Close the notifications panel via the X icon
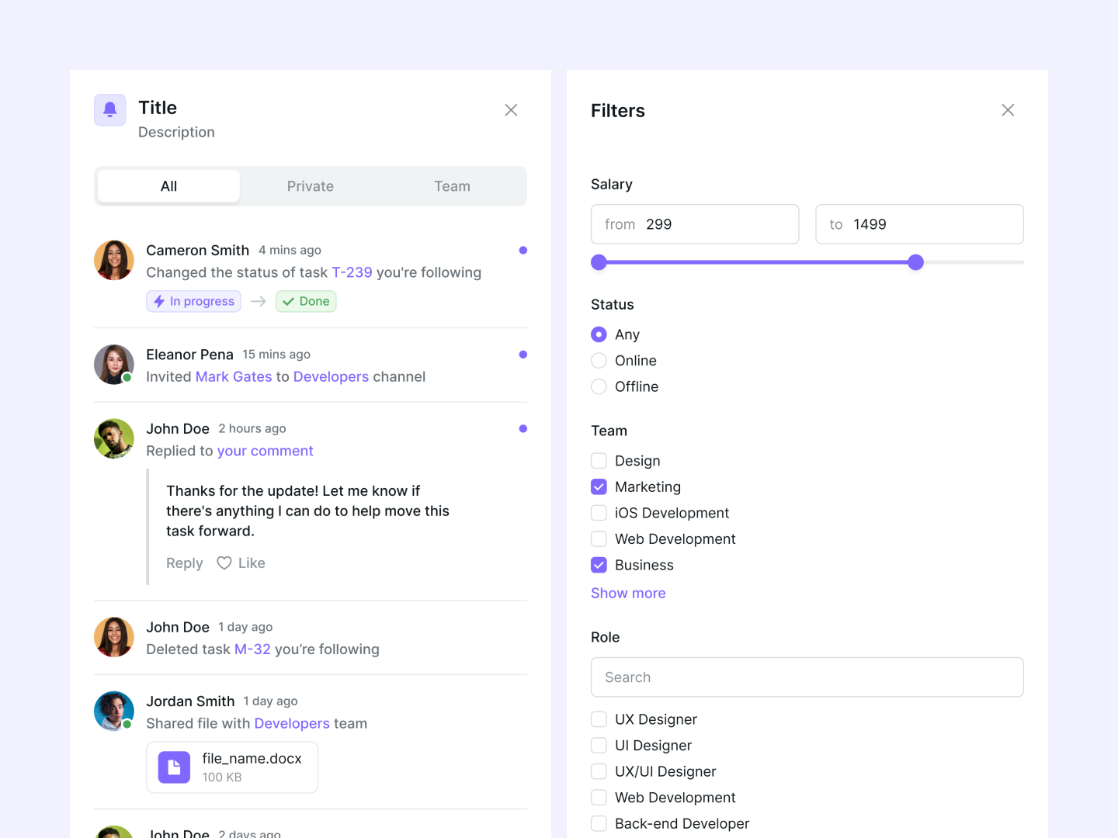The image size is (1118, 838). (511, 109)
